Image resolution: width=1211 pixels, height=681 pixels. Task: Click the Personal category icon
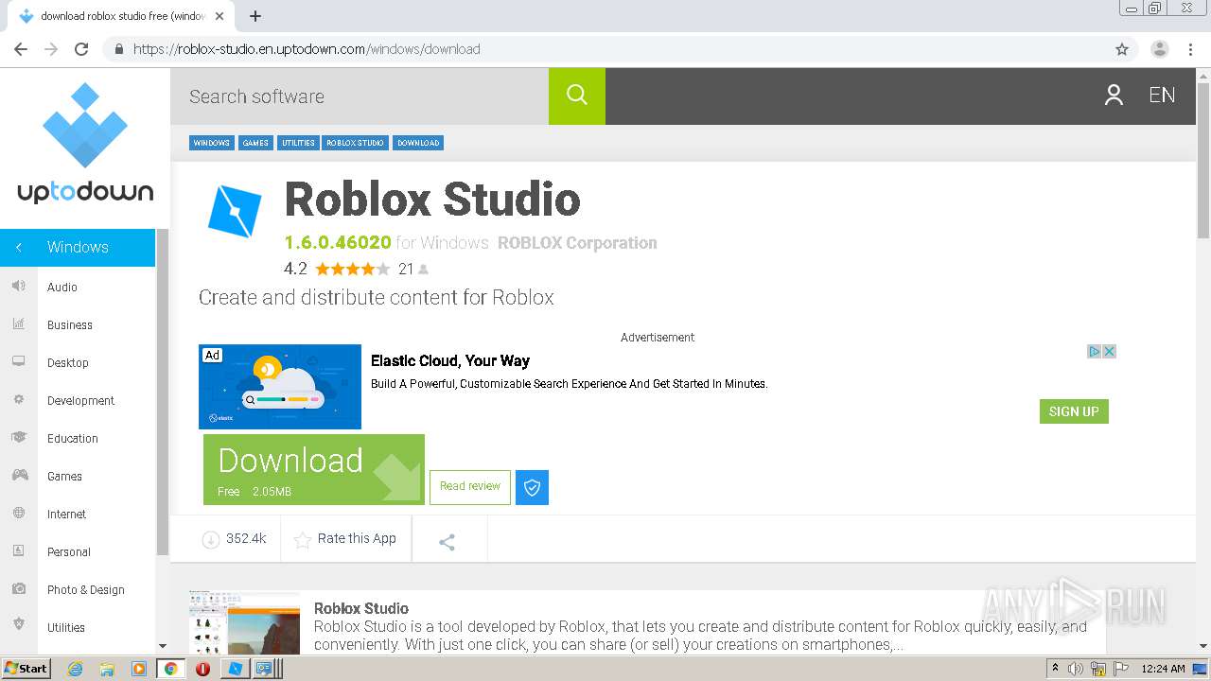pos(19,550)
